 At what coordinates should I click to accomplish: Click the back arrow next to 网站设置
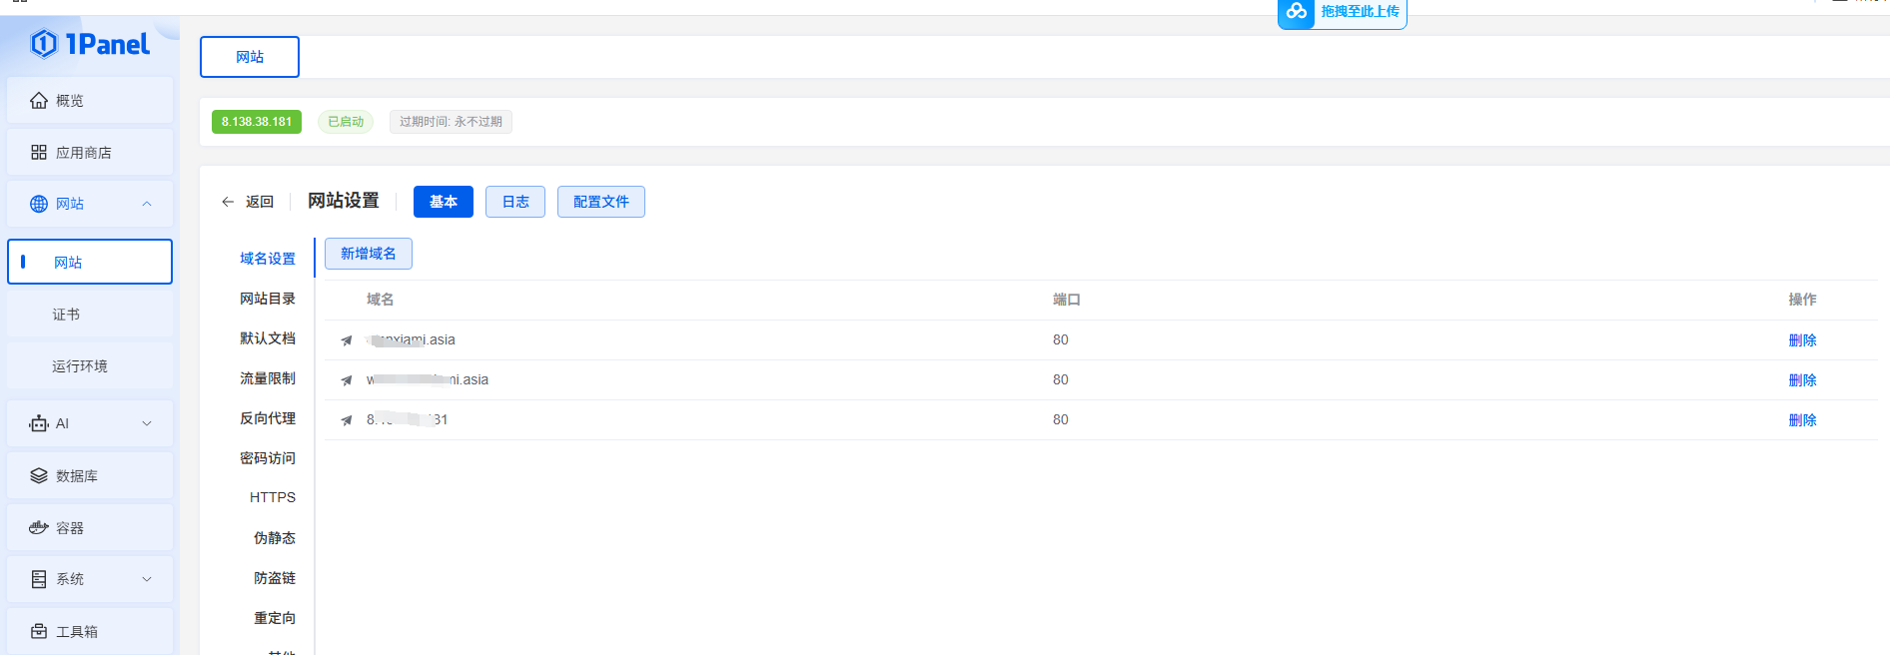click(x=228, y=201)
